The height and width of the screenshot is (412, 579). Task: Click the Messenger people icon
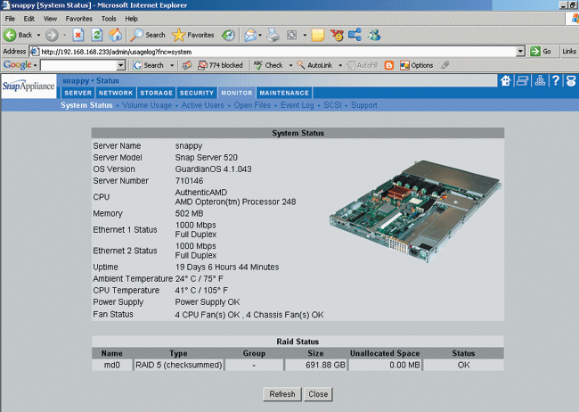(x=374, y=35)
